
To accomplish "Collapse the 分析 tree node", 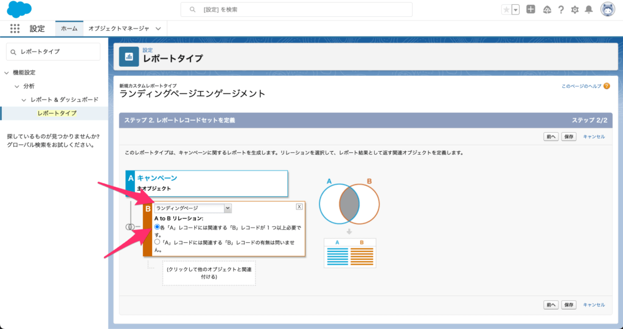I will pos(16,86).
